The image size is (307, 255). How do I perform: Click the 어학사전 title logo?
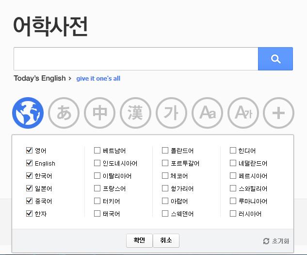50,27
